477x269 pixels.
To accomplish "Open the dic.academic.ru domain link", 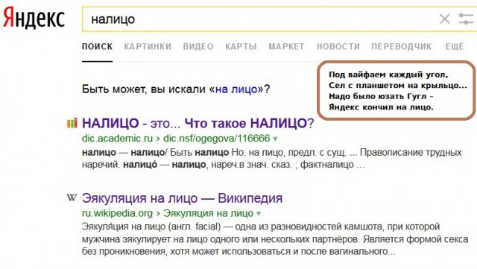I will click(x=117, y=139).
